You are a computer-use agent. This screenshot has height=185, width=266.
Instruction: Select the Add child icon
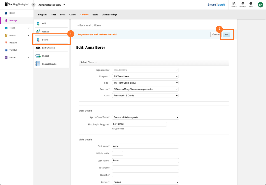click(x=38, y=23)
